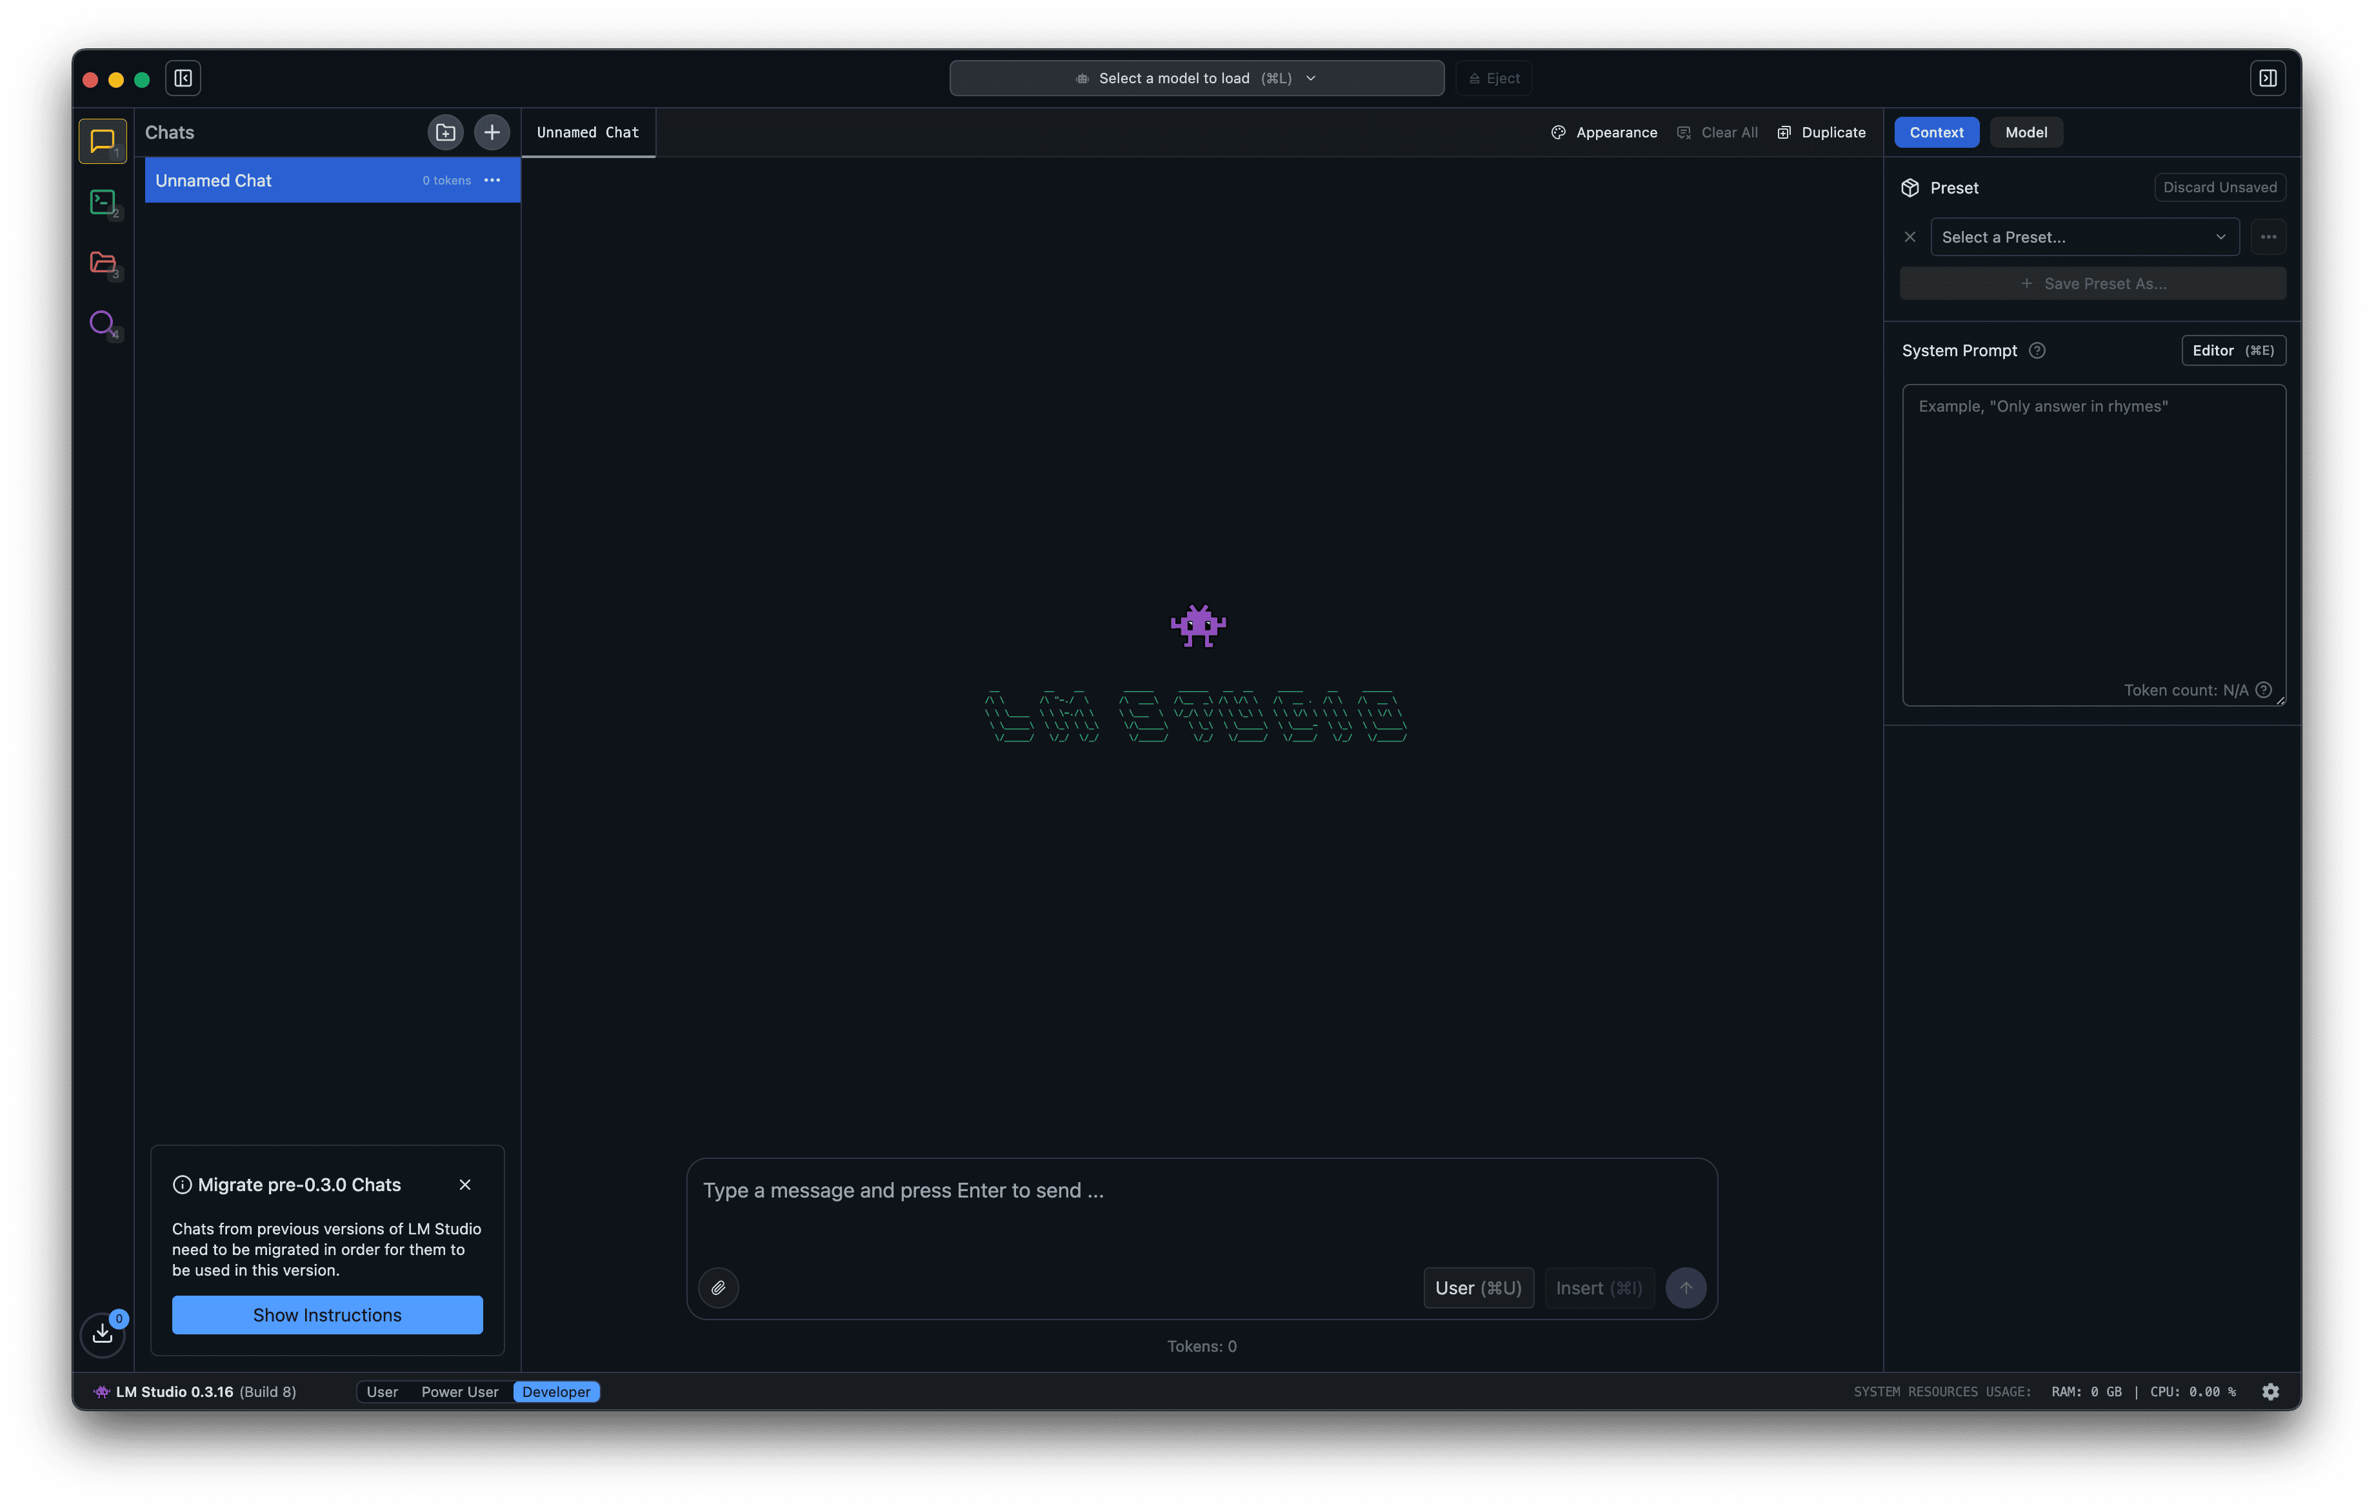The image size is (2374, 1506).
Task: Click the Show Instructions button
Action: [326, 1314]
